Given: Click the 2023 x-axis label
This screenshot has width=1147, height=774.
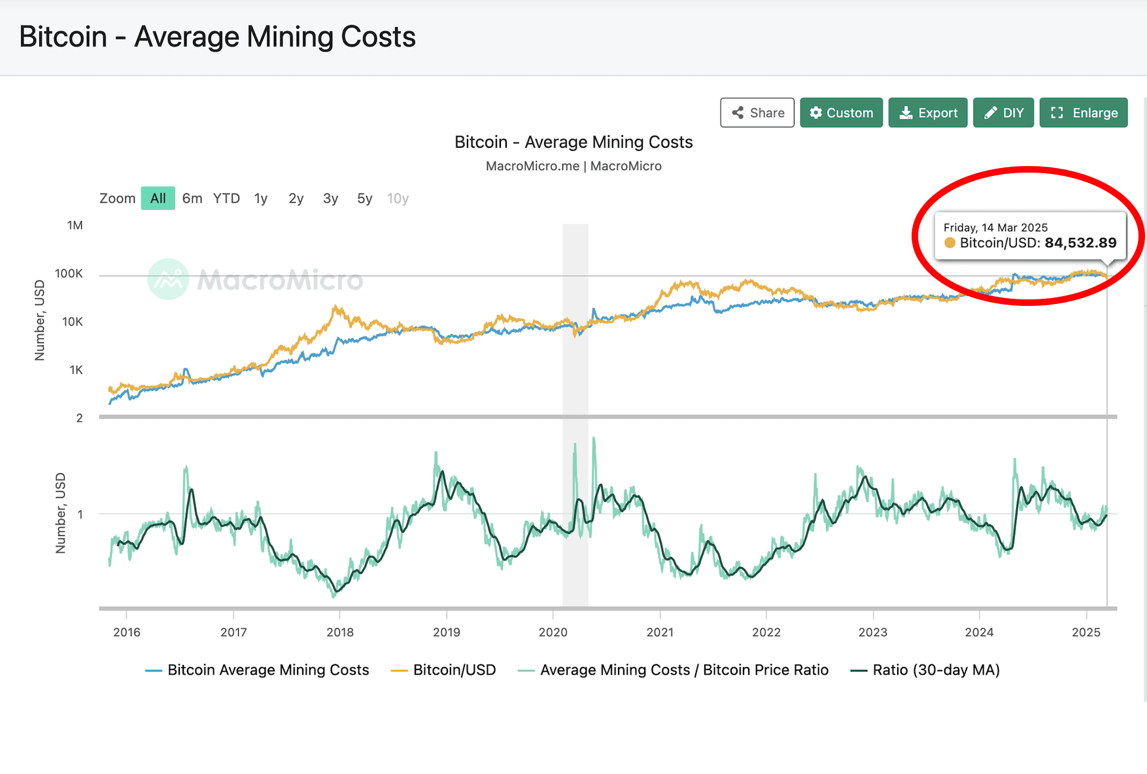Looking at the screenshot, I should 873,632.
